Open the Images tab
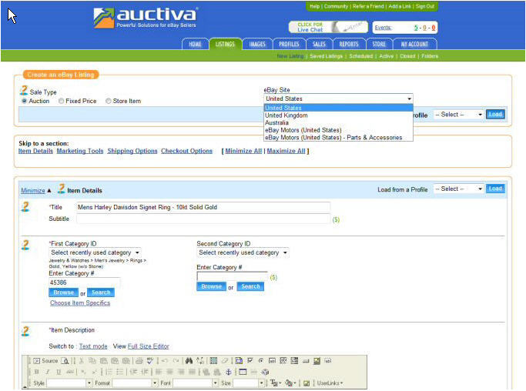 coord(256,44)
